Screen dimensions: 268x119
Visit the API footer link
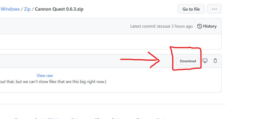97,118
